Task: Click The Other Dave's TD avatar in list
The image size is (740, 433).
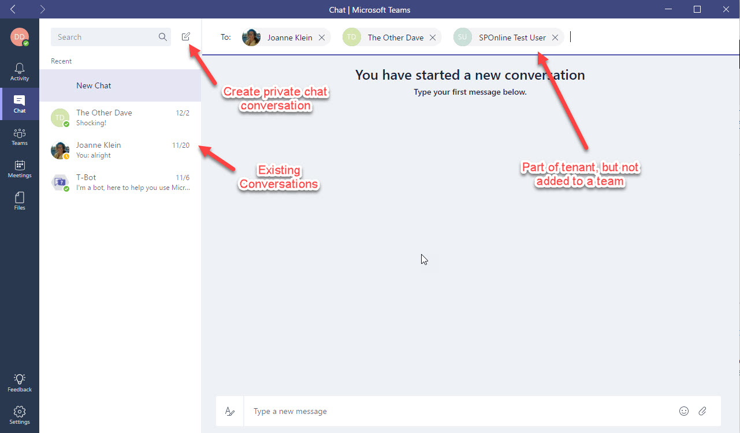Action: click(60, 118)
